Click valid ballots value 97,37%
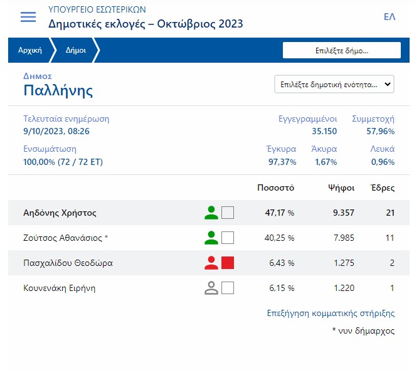Screen dimensions: 419x370 tap(282, 162)
